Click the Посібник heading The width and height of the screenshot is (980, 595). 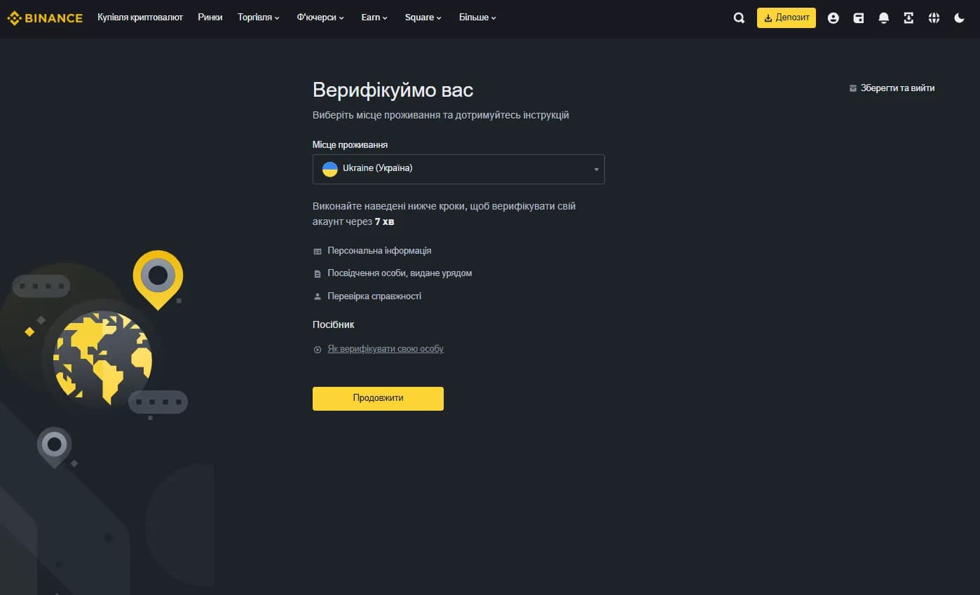(x=333, y=325)
